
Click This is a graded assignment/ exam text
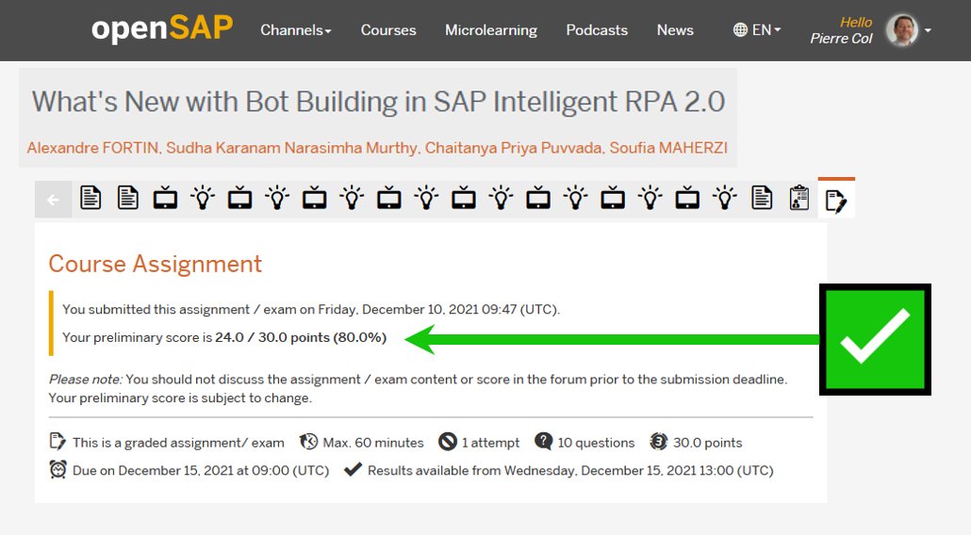coord(178,443)
